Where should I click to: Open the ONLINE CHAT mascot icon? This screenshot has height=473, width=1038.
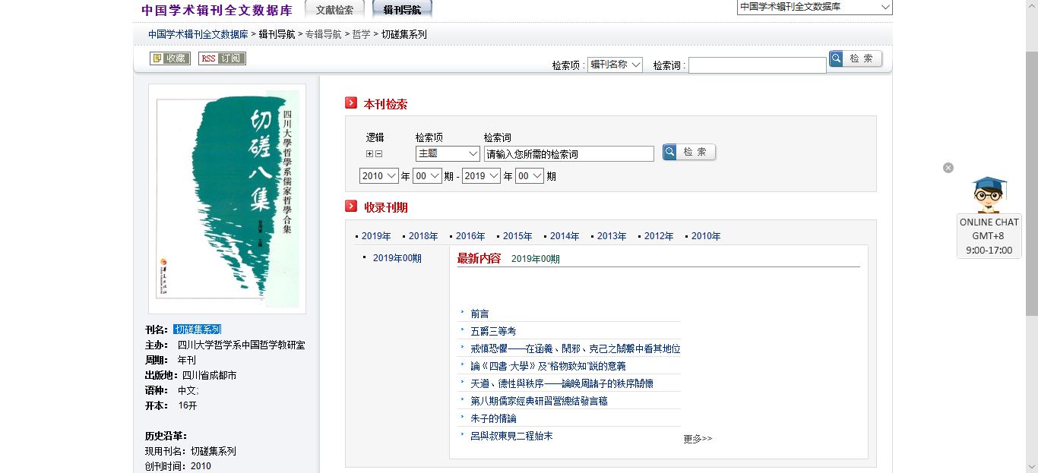(989, 195)
